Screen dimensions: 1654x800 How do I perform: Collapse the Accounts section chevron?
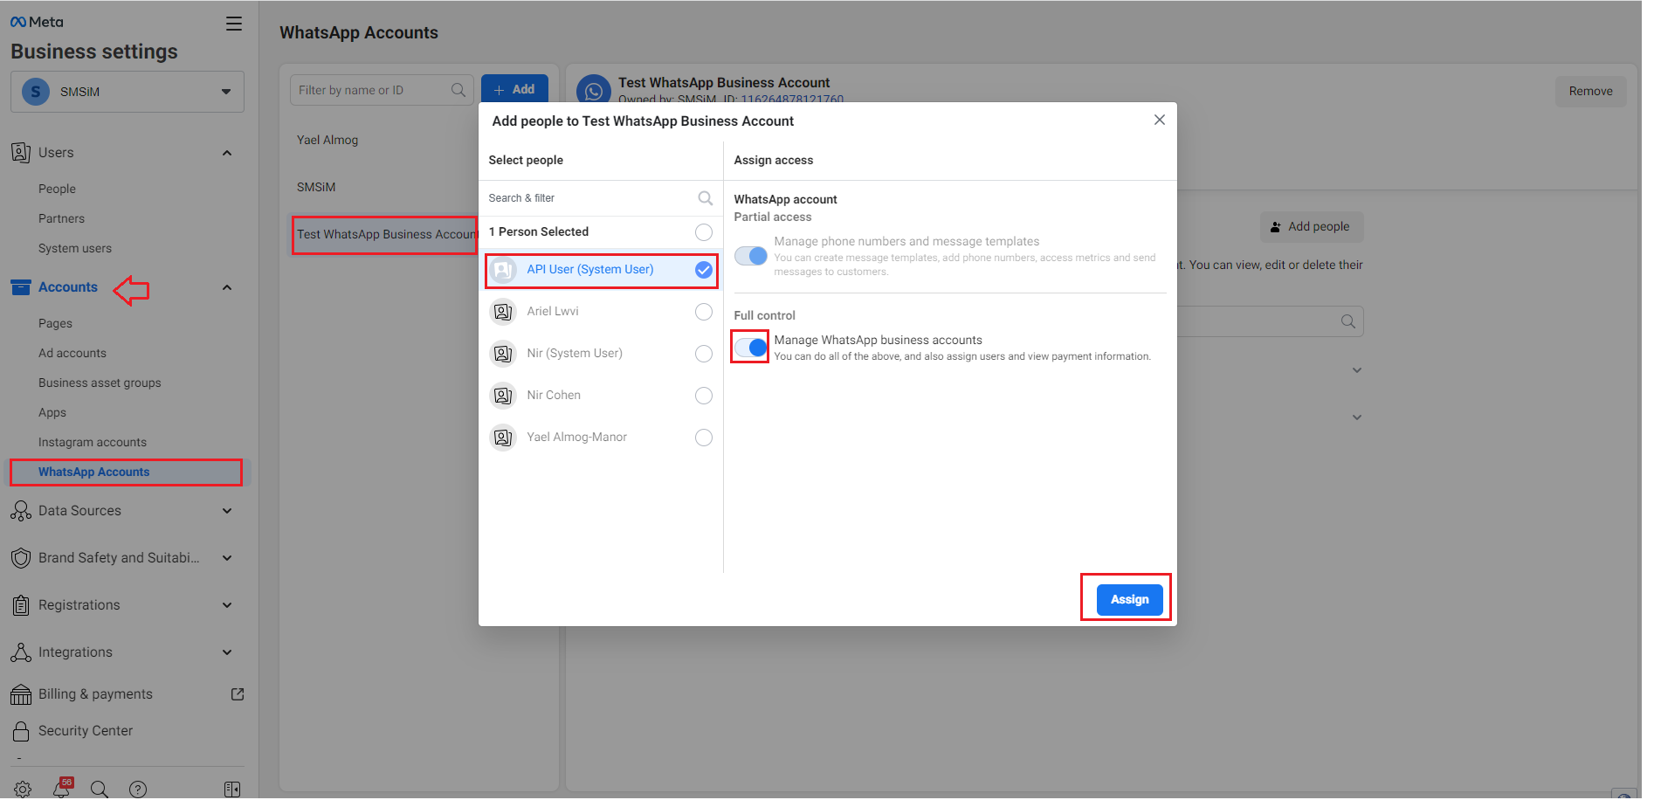(227, 287)
